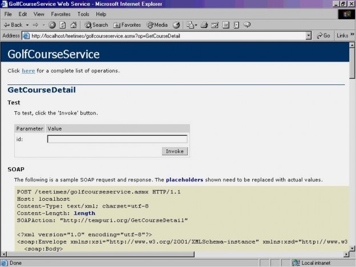Click the Back navigation button
Image resolution: width=356 pixels, height=267 pixels.
(x=13, y=25)
